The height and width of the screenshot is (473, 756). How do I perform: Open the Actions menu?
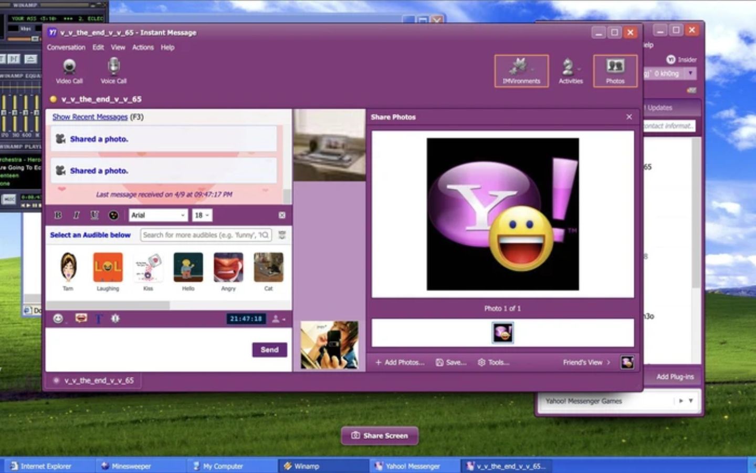(143, 47)
